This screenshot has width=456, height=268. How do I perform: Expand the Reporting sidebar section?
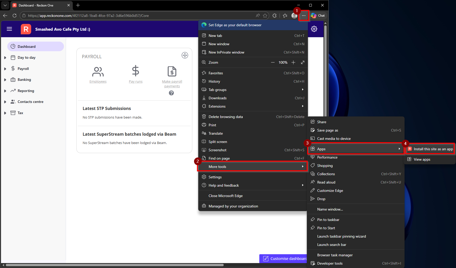pos(5,91)
